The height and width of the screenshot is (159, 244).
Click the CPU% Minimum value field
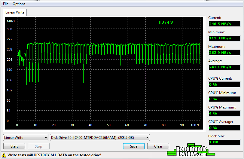(x=224, y=99)
